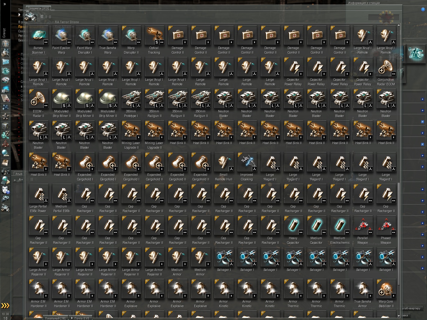Expand the current location white triangle
This screenshot has width=427, height=320.
(20, 15)
